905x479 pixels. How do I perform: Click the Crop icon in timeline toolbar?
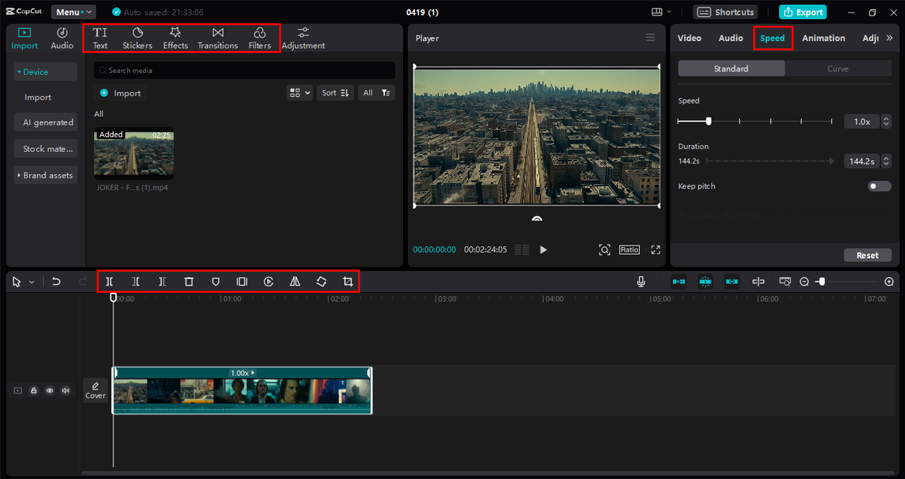(x=347, y=282)
